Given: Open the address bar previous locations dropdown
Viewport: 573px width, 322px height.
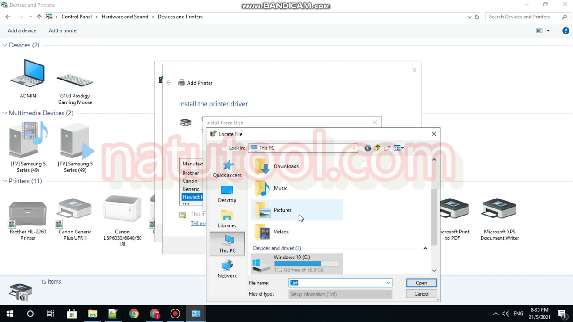Looking at the screenshot, I should [469, 17].
